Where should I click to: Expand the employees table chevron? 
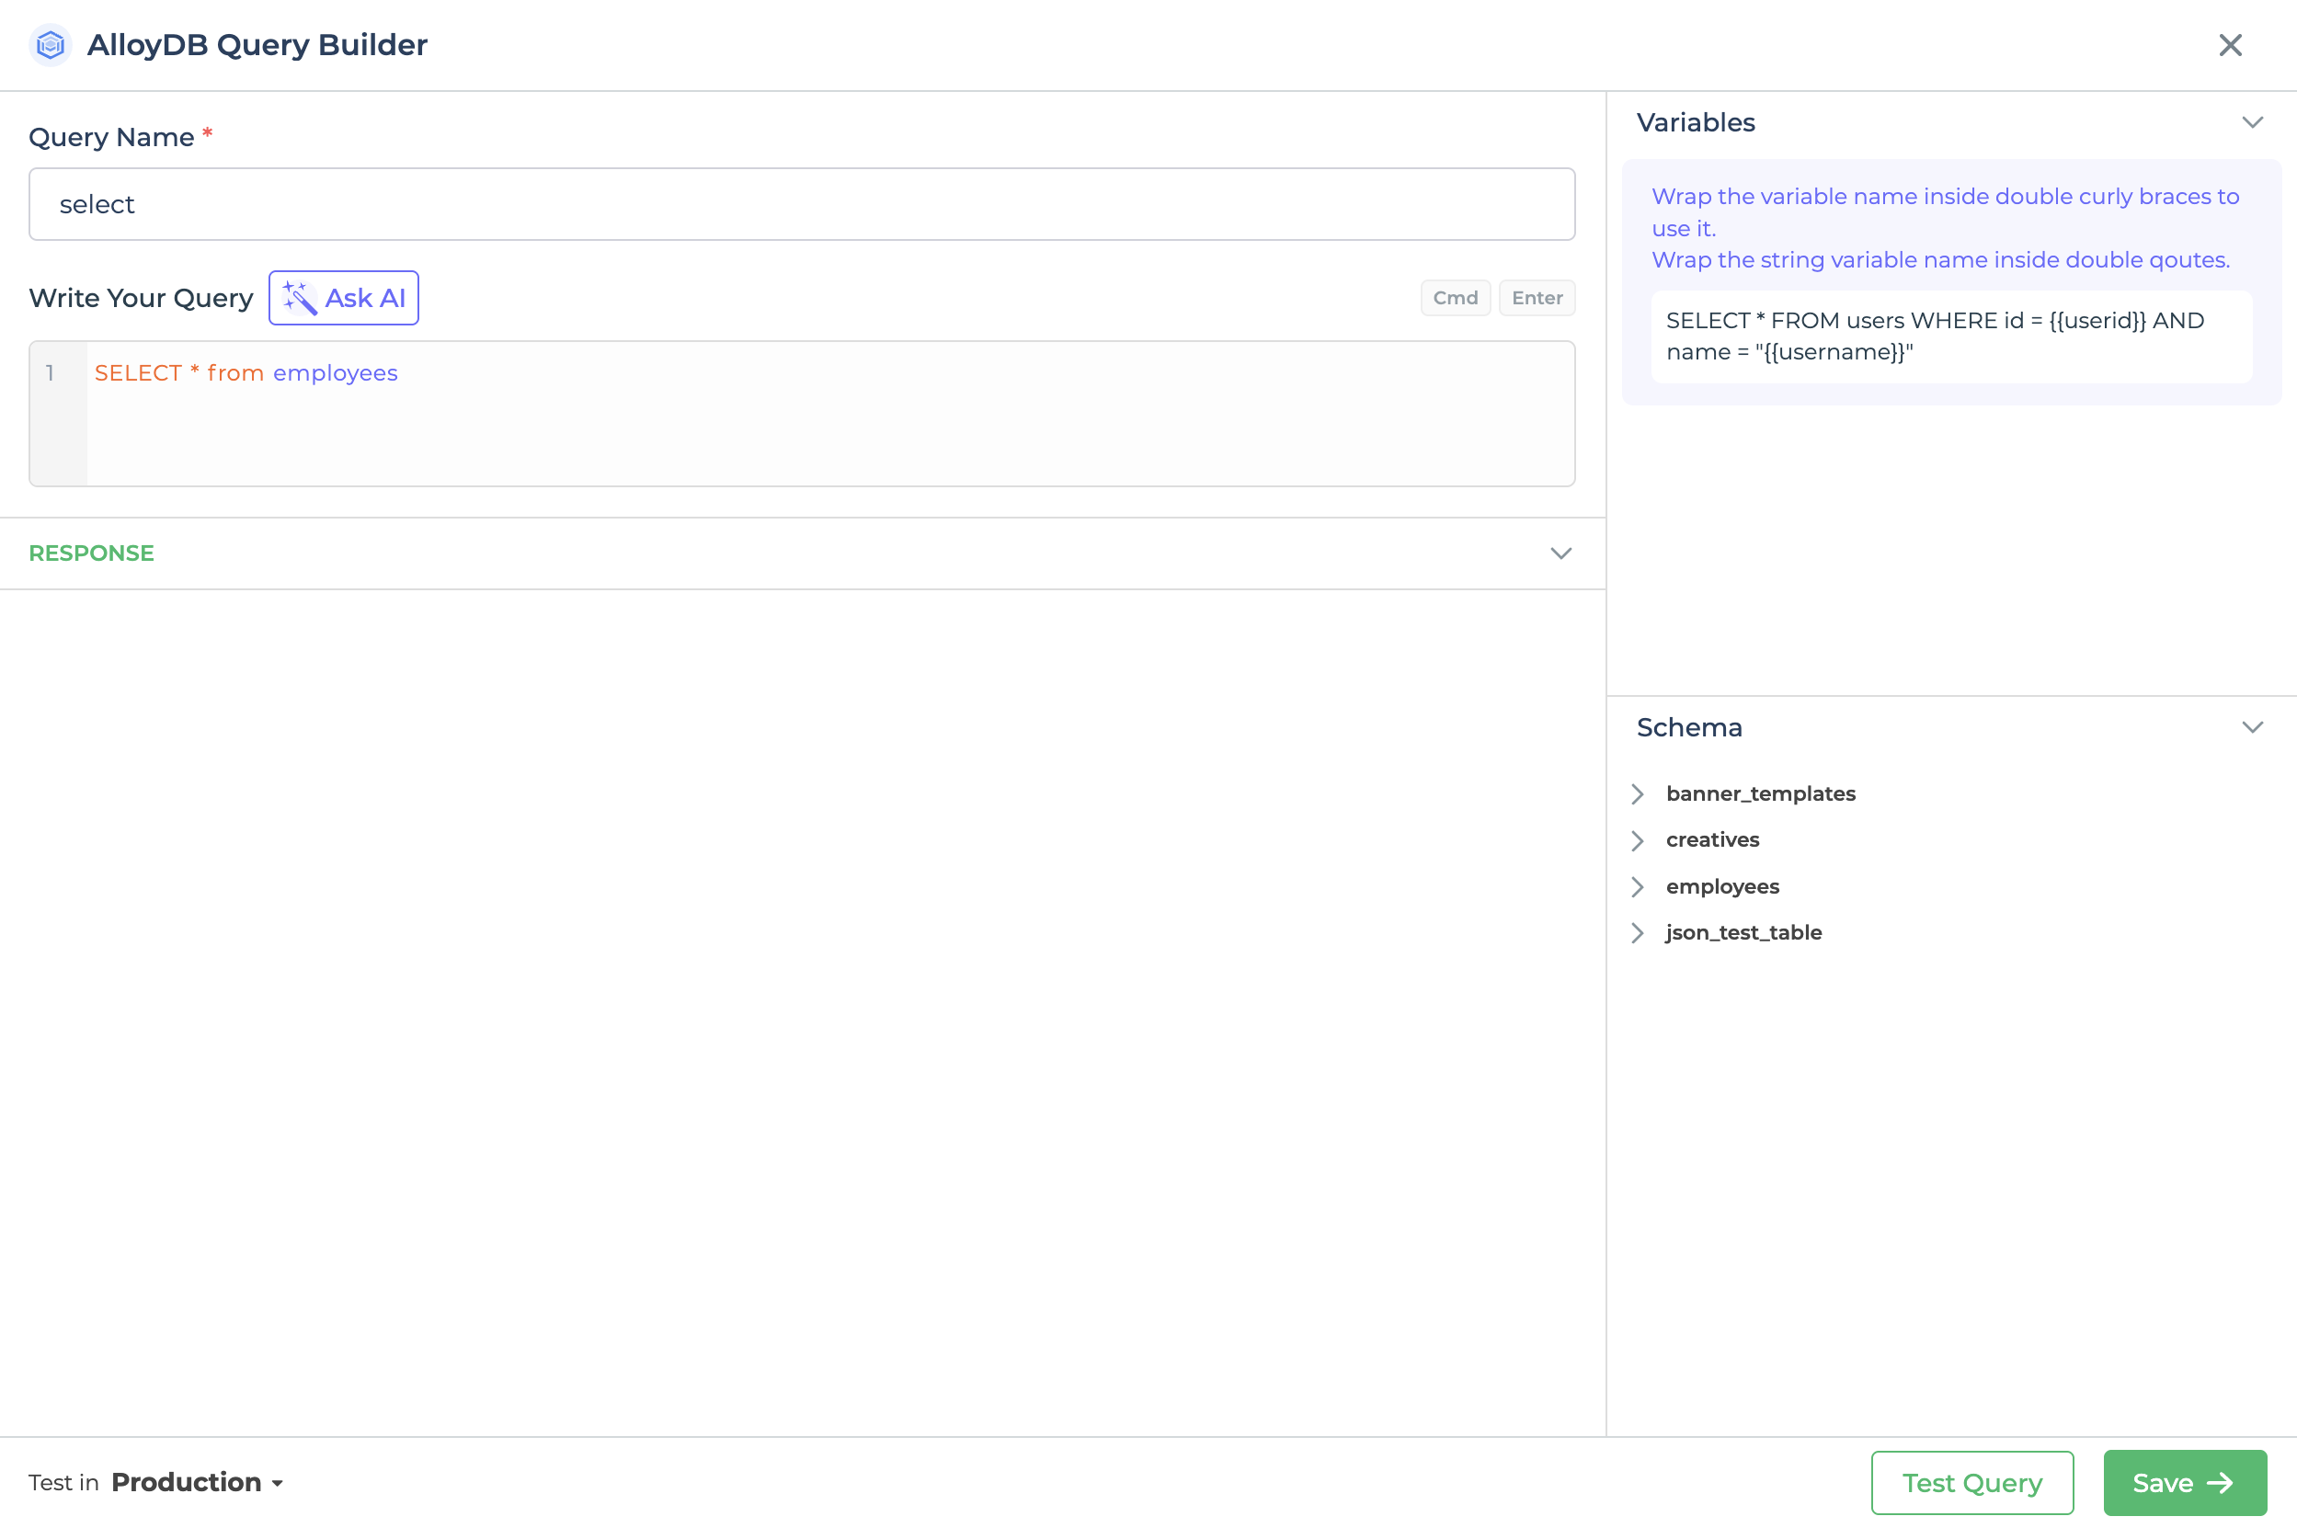1638,887
